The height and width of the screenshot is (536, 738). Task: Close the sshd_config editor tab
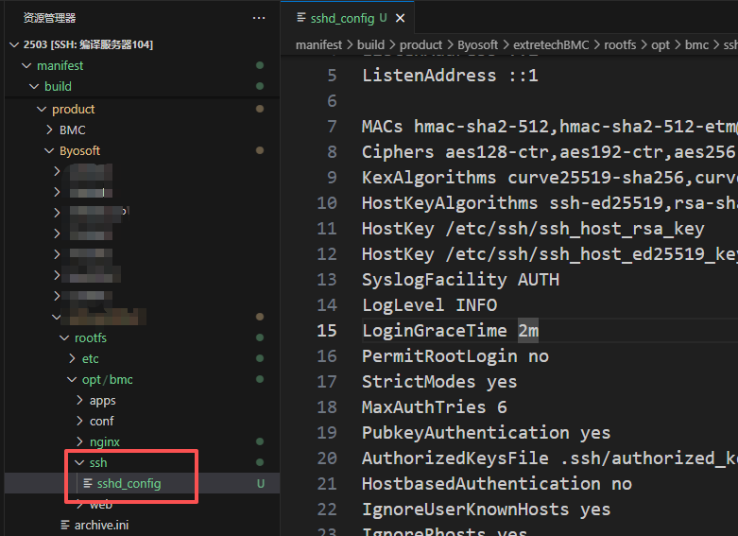pos(401,18)
